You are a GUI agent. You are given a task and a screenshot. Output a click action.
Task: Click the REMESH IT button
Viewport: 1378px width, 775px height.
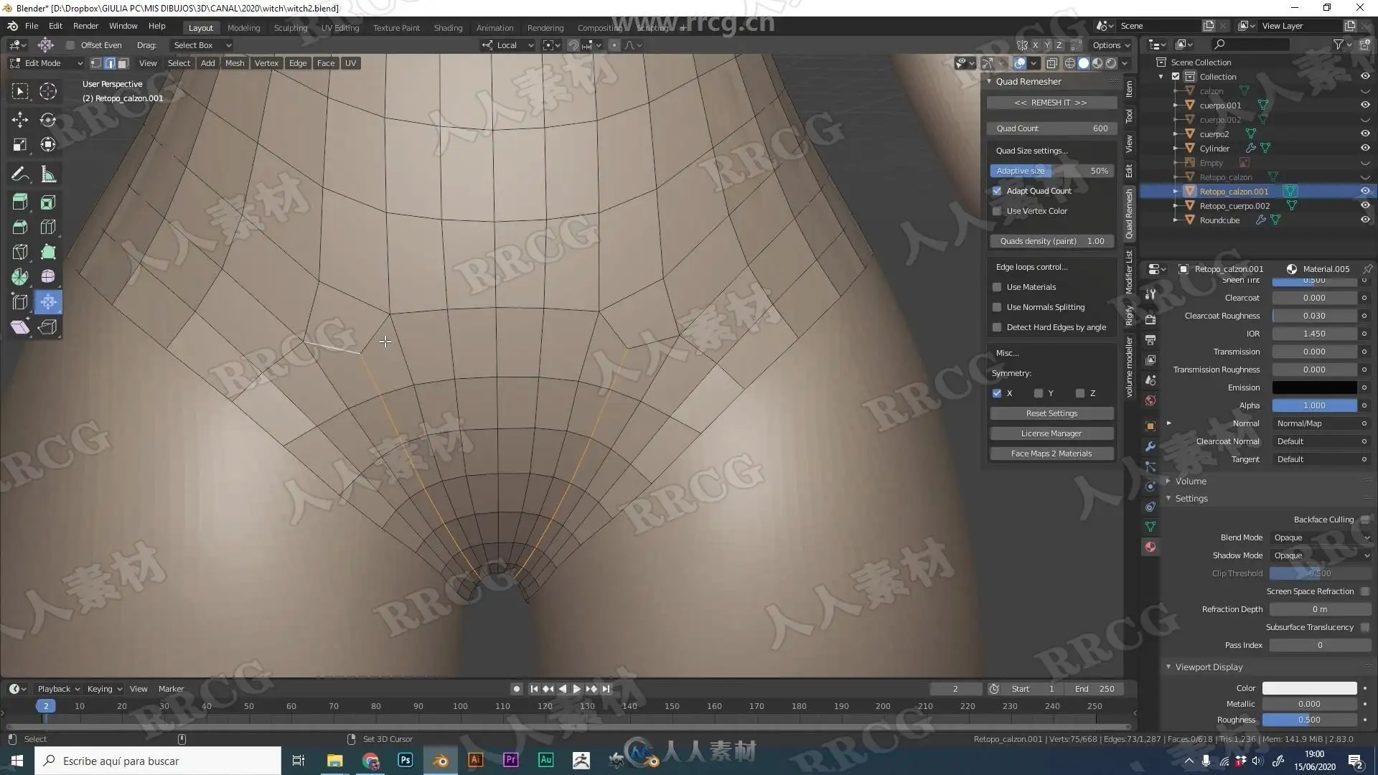[x=1051, y=103]
